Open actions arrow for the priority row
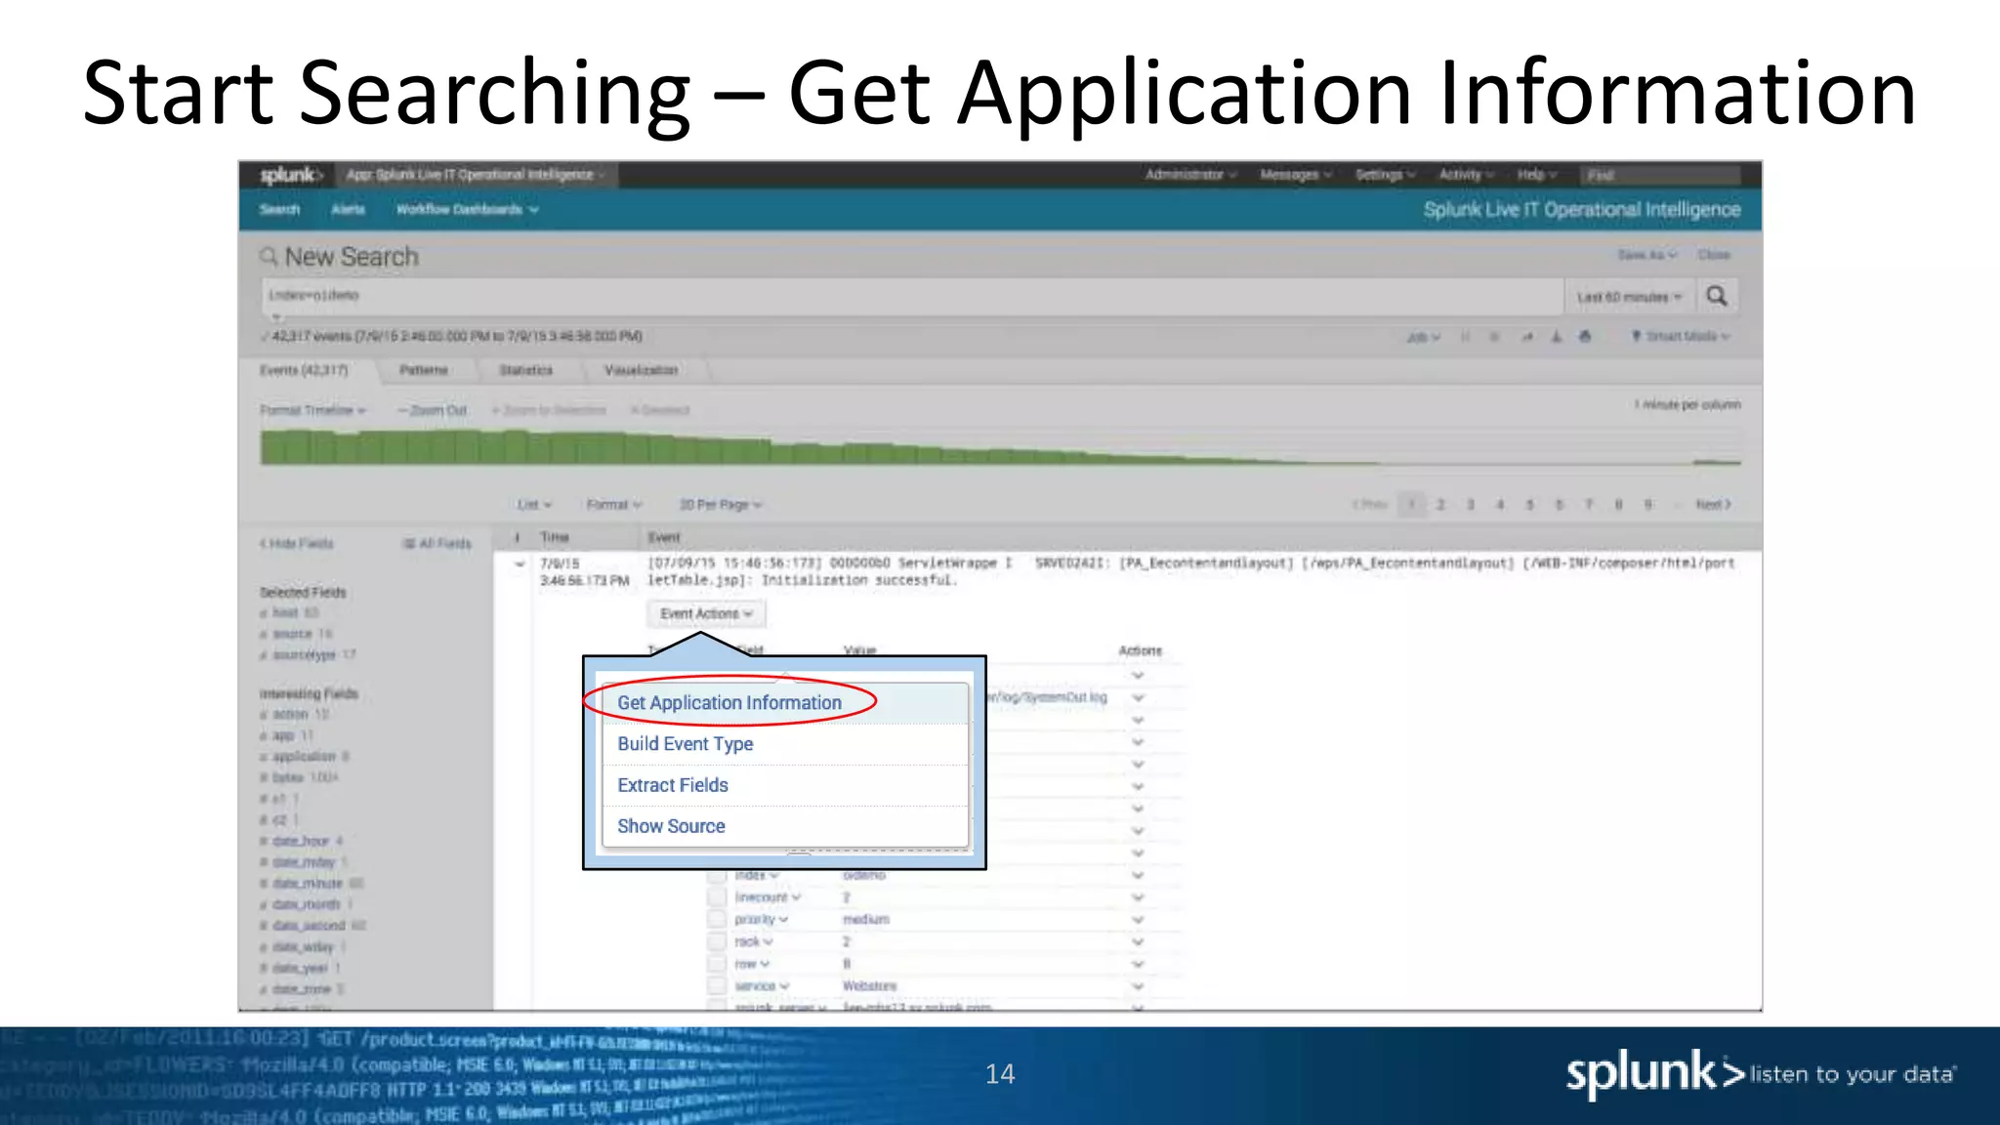 click(1138, 920)
